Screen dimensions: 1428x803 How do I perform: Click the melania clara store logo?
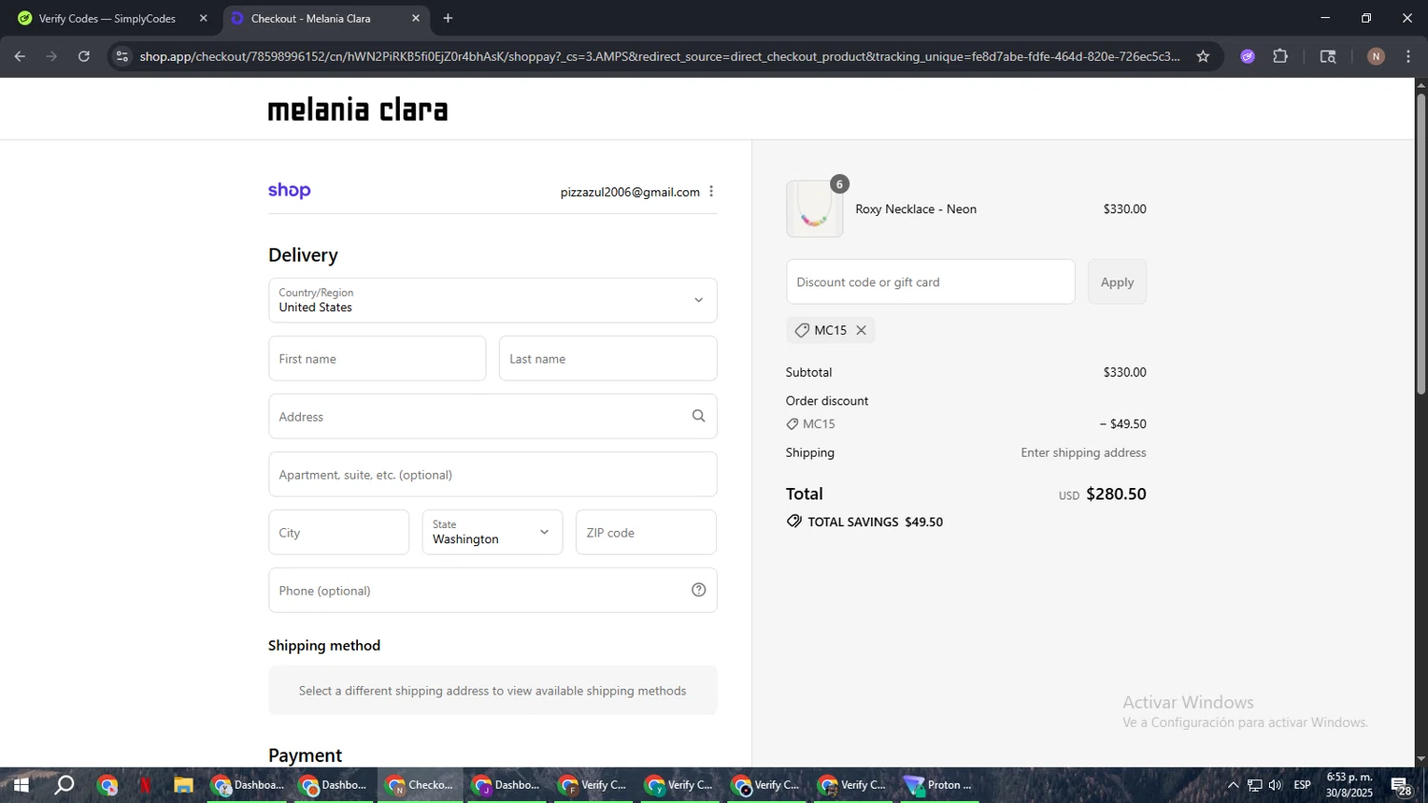click(358, 108)
